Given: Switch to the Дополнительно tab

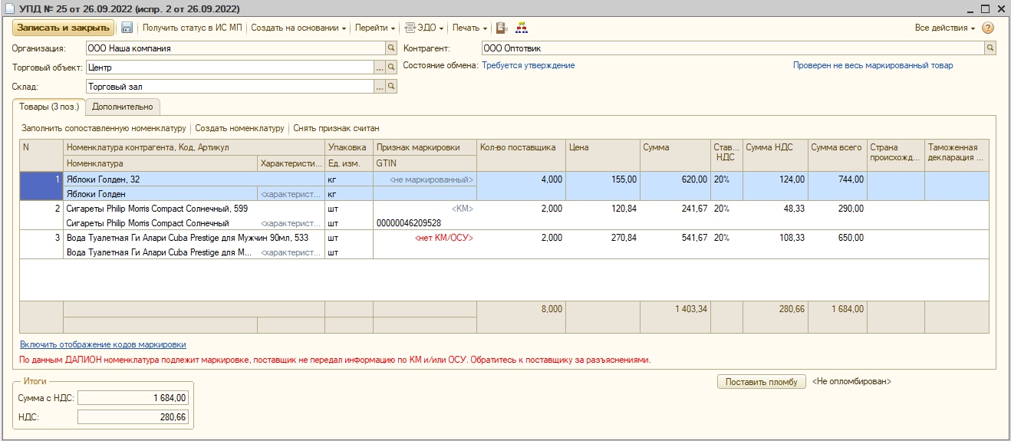Looking at the screenshot, I should coord(123,107).
